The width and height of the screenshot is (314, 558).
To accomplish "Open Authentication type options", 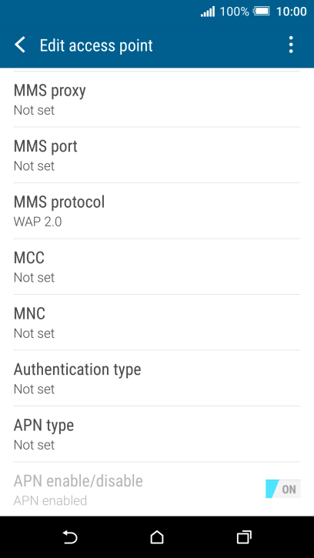I will (157, 379).
